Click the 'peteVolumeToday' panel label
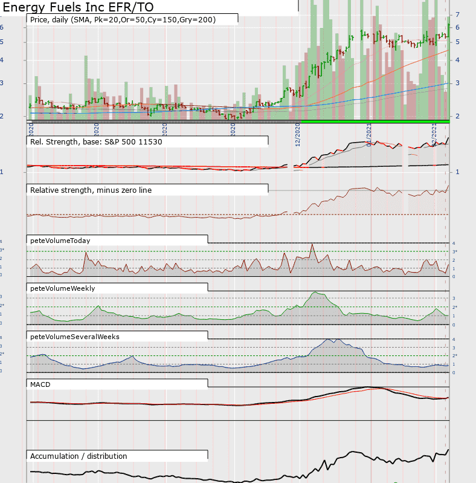The width and height of the screenshot is (476, 483). click(60, 241)
